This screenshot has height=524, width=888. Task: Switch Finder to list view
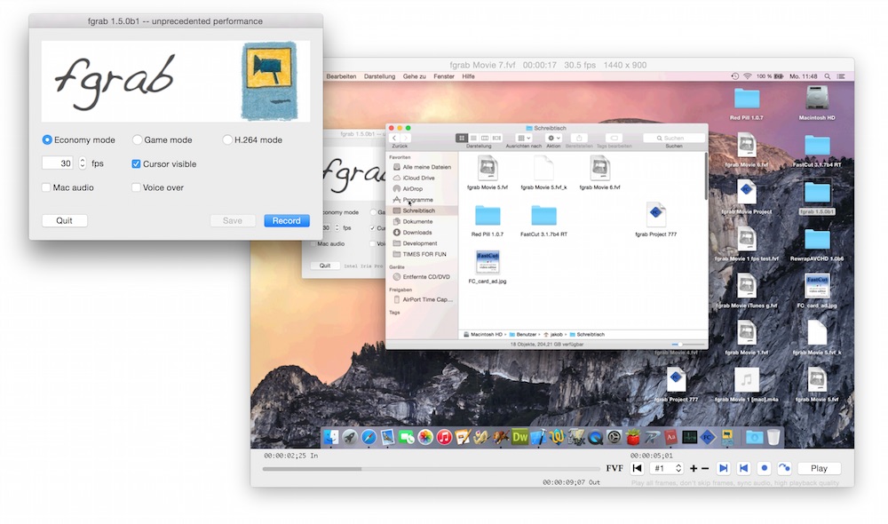point(473,138)
